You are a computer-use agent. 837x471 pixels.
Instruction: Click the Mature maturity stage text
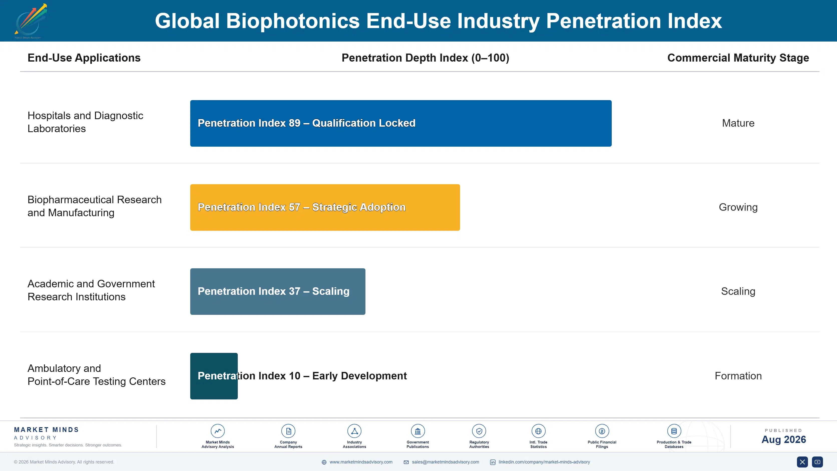[x=738, y=123]
